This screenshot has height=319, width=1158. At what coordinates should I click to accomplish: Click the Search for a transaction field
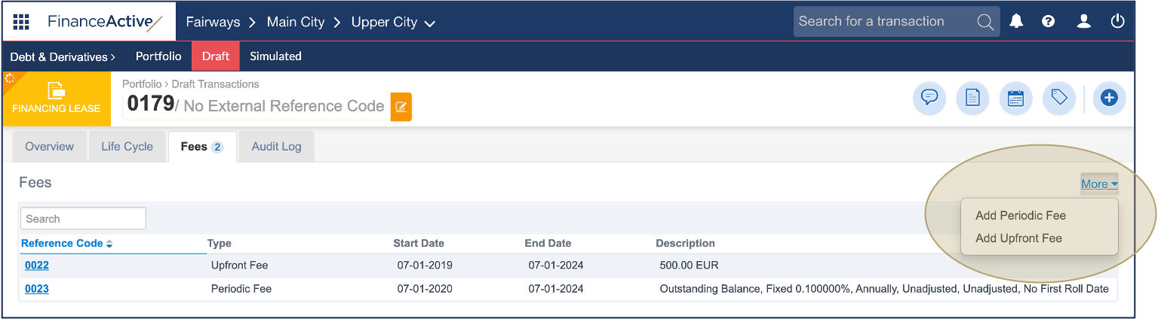coord(883,22)
